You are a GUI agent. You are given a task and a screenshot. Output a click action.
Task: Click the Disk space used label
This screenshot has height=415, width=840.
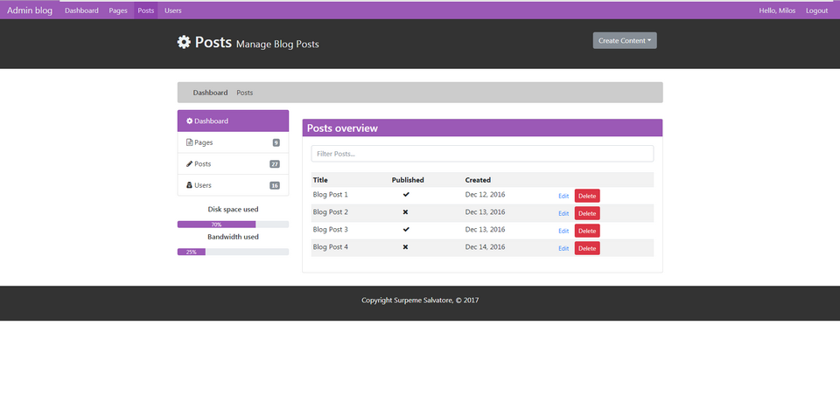[233, 210]
